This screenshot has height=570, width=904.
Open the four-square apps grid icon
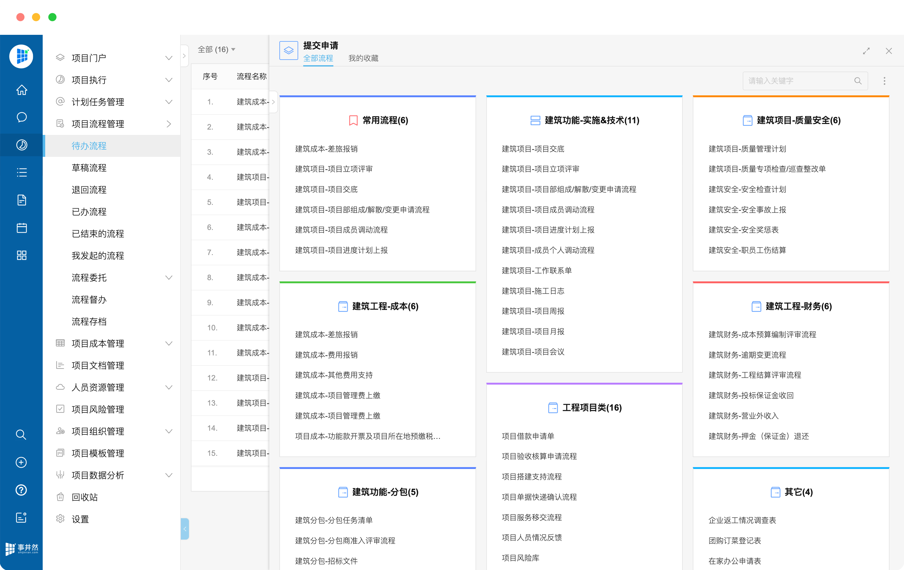tap(21, 255)
